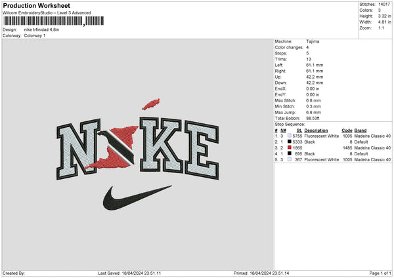Click the Trims value 13
The width and height of the screenshot is (394, 278).
309,59
